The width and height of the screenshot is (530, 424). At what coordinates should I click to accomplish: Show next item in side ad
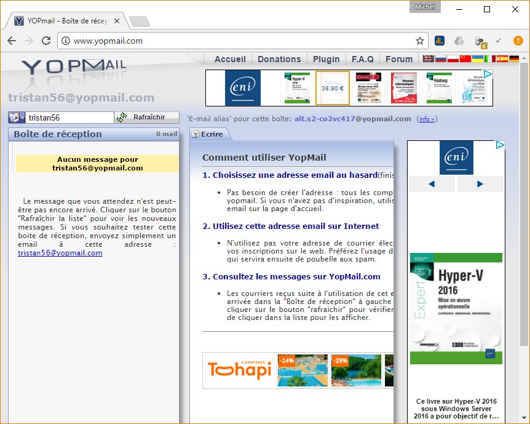point(480,184)
